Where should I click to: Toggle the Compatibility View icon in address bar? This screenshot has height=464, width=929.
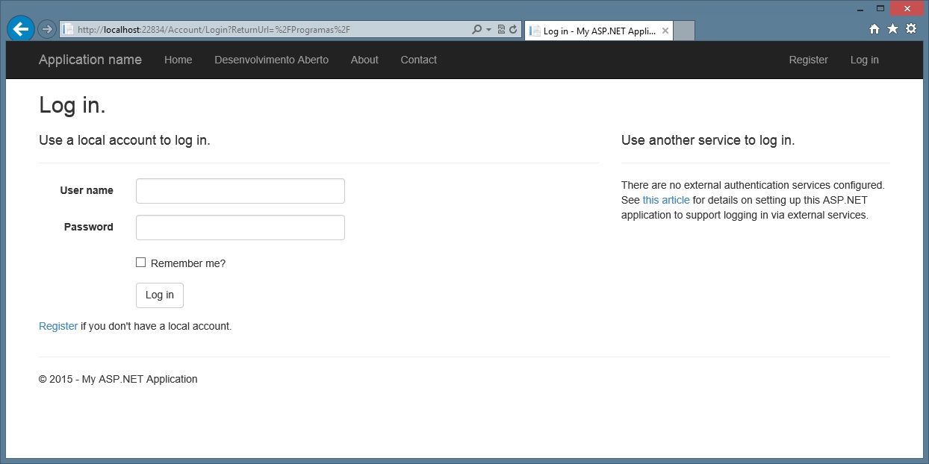(502, 30)
